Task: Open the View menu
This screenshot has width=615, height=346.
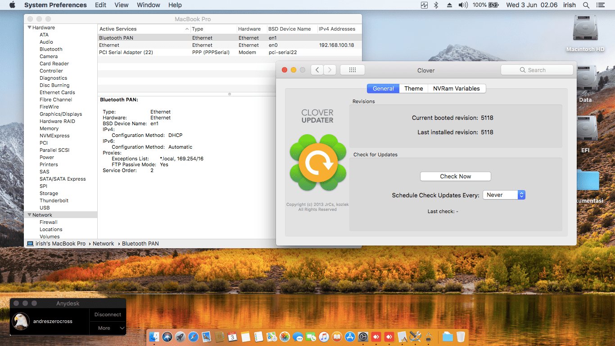Action: pyautogui.click(x=122, y=5)
